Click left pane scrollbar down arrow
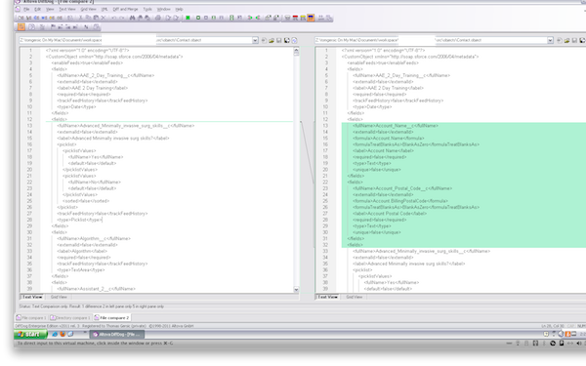The width and height of the screenshot is (586, 366). [x=296, y=290]
